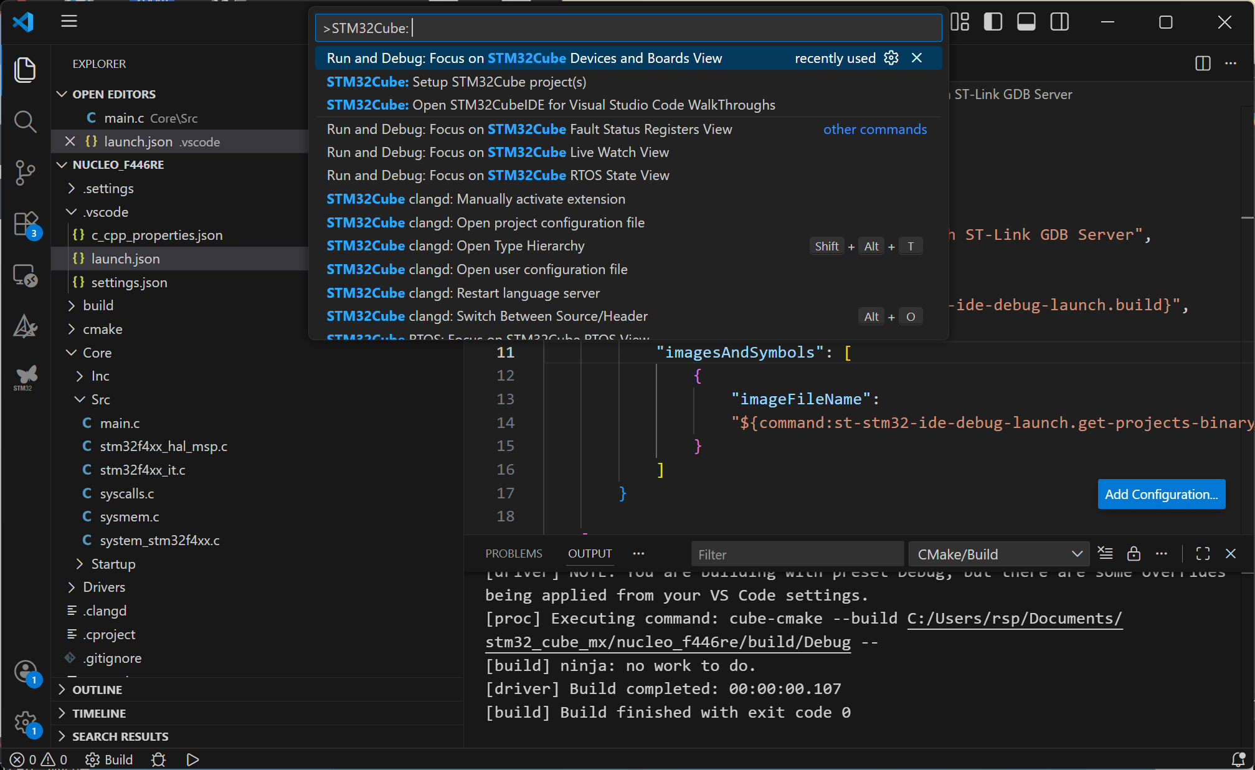Click the output Filter input field
The height and width of the screenshot is (770, 1255).
[x=797, y=554]
